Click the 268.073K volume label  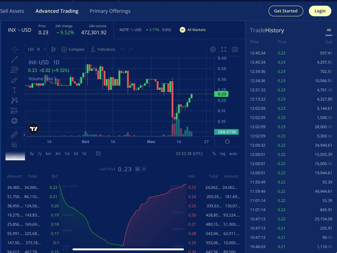coord(226,132)
